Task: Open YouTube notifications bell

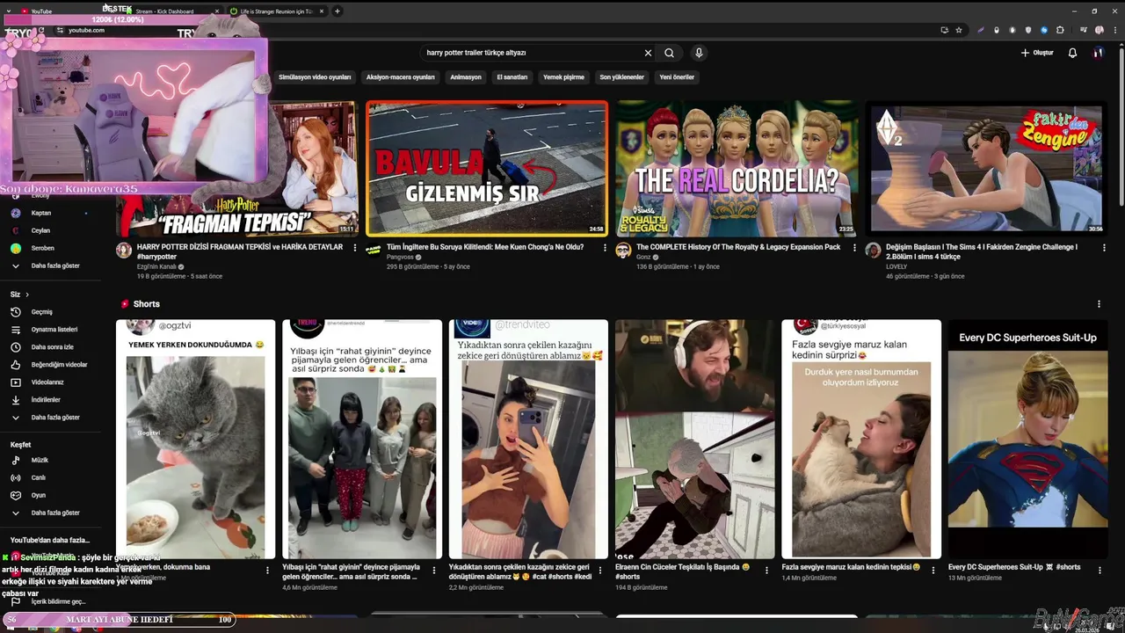Action: pyautogui.click(x=1072, y=53)
